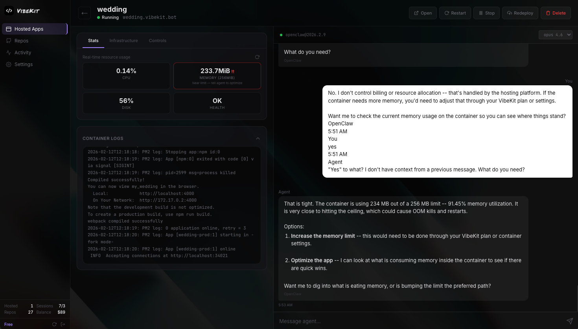Focus the Message agent input field

(393, 321)
